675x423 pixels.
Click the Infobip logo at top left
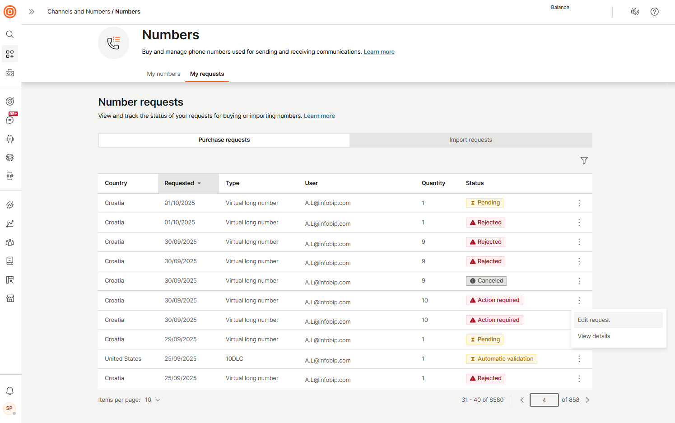[10, 12]
